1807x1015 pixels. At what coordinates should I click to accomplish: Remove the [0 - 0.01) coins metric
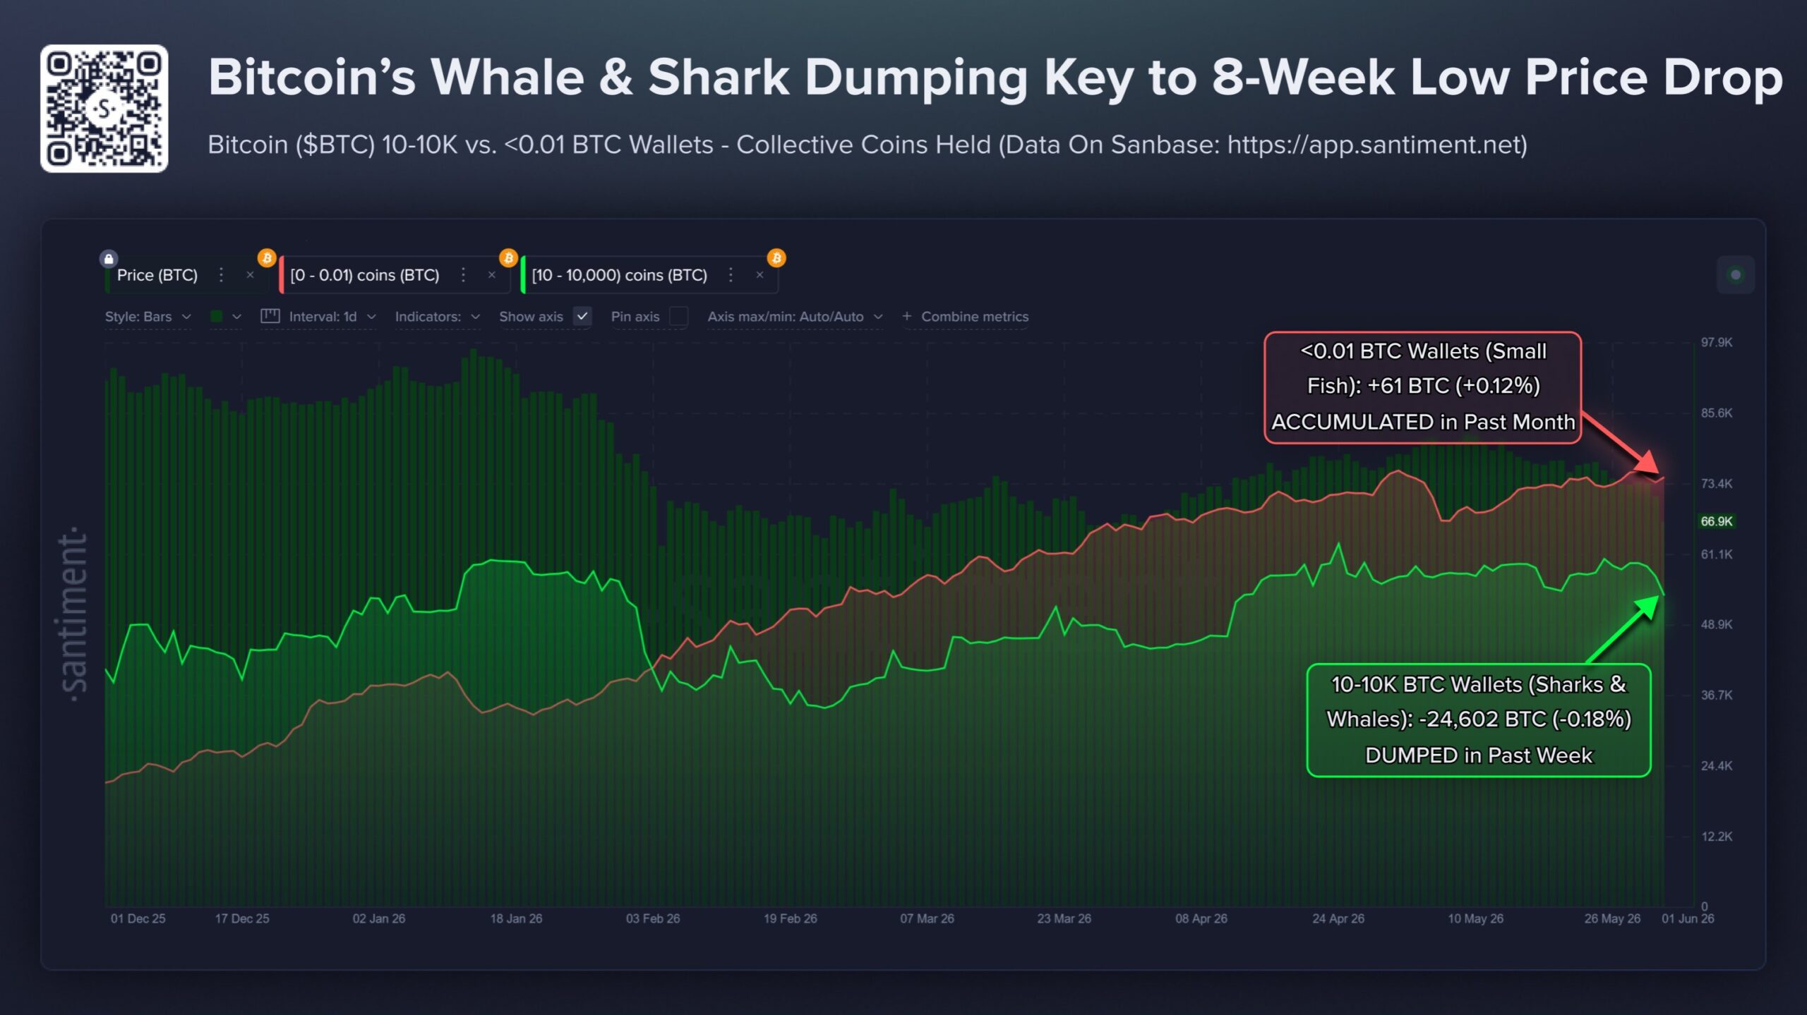pyautogui.click(x=492, y=275)
